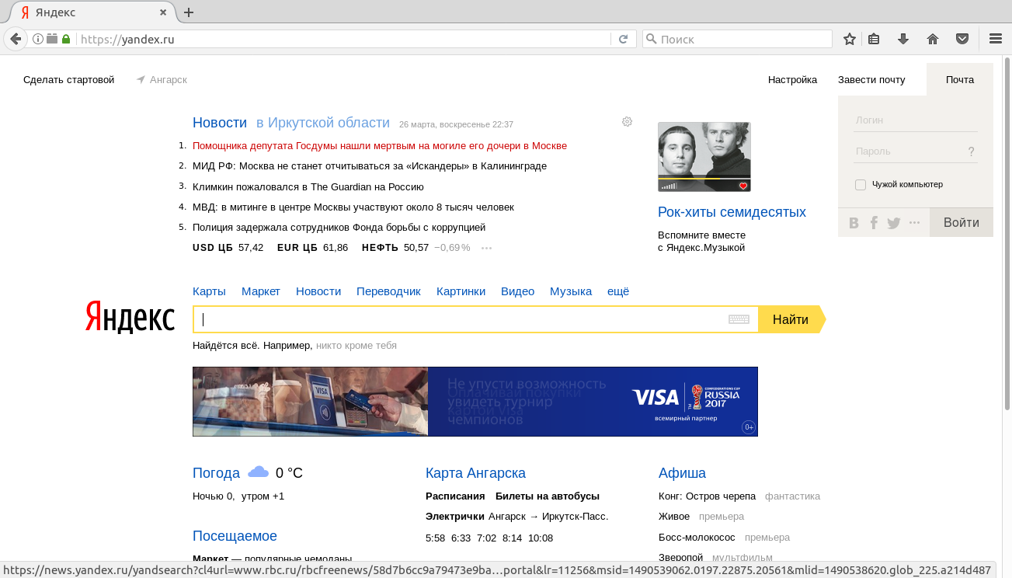Click the Visa Russia 2017 banner

click(475, 402)
